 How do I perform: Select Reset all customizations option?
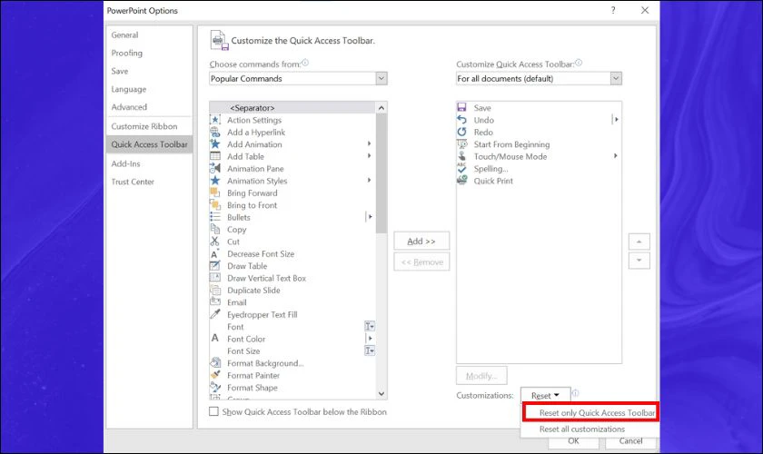click(x=582, y=429)
